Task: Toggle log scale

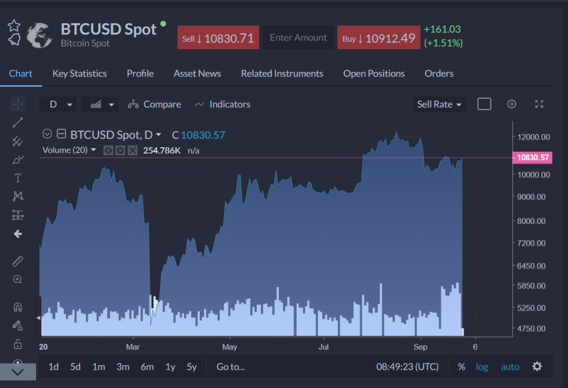Action: click(x=482, y=366)
